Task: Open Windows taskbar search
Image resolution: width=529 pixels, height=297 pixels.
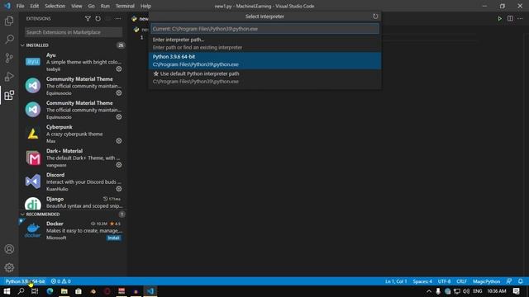Action: pyautogui.click(x=21, y=291)
